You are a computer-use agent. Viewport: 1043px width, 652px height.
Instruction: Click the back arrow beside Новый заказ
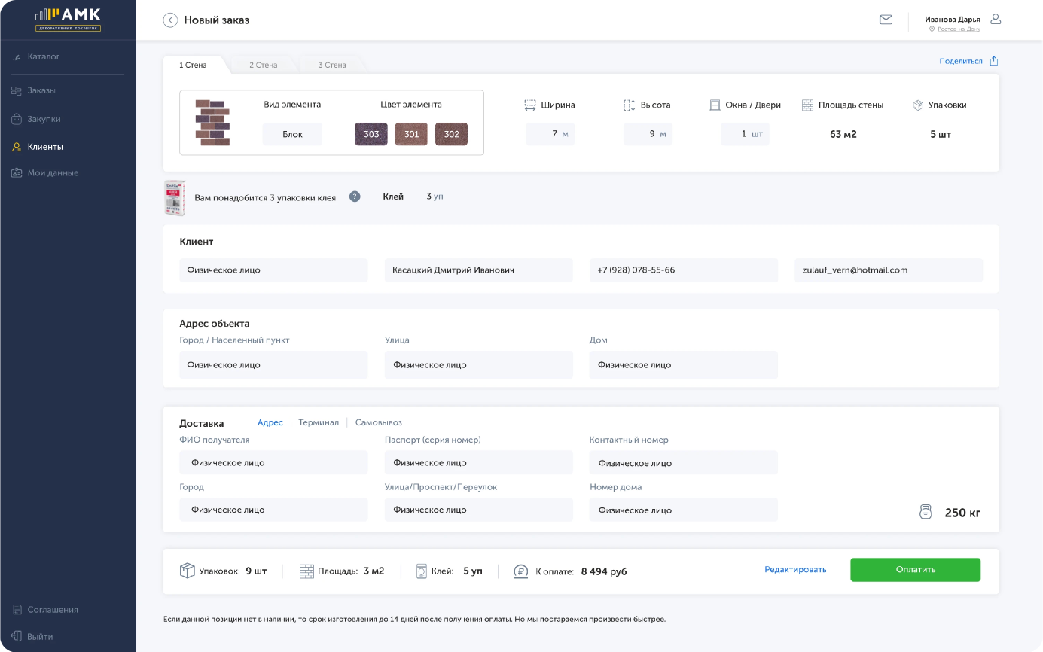pos(170,20)
